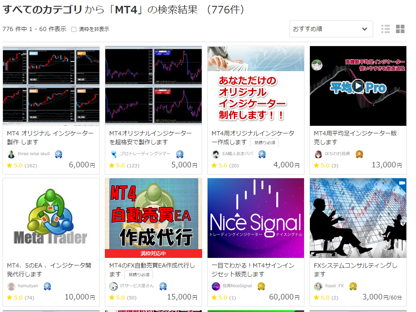Viewport: 416px width, 312px height.
Task: Click 見積り必須 tag on ITサービス屋さん listing
Action: 139,275
